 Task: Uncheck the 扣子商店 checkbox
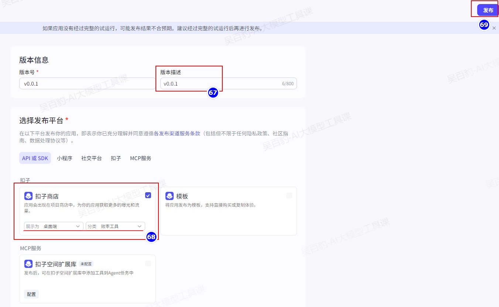pyautogui.click(x=148, y=196)
